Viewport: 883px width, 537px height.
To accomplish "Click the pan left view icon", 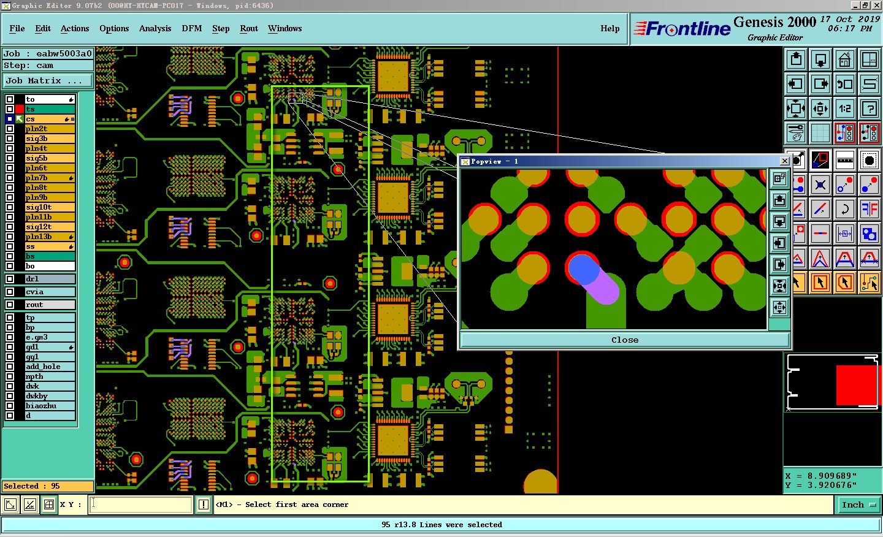I will click(x=796, y=84).
